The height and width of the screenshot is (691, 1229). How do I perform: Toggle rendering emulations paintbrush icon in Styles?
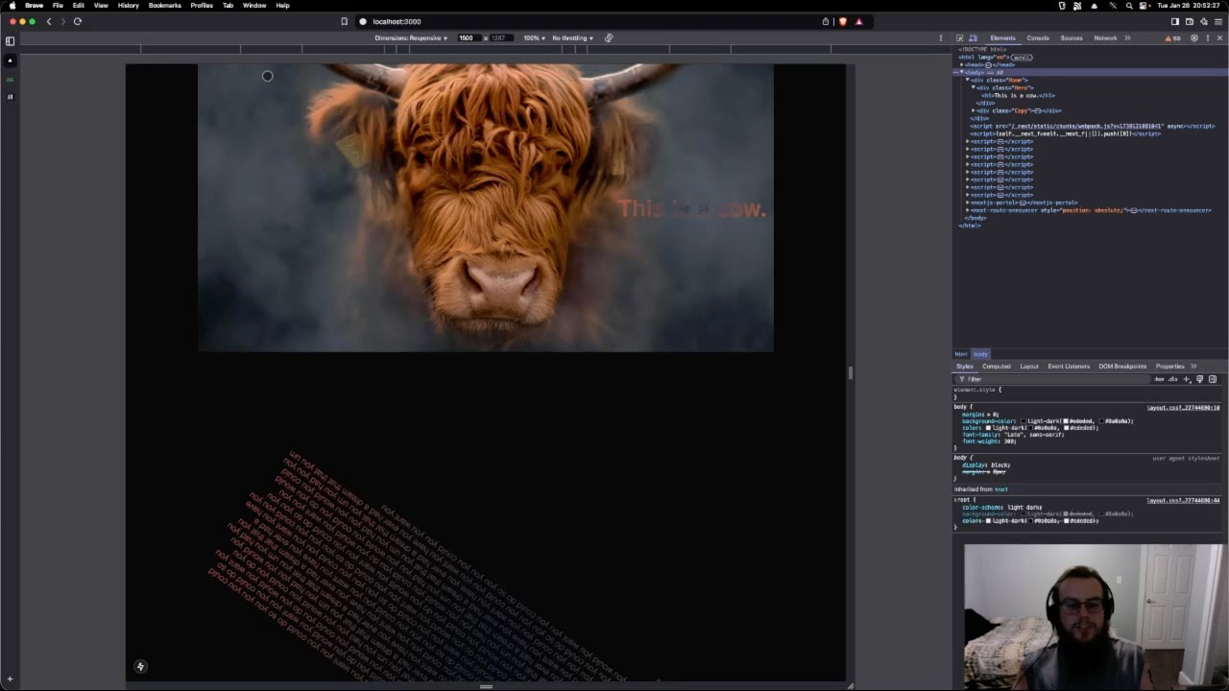coord(1199,379)
